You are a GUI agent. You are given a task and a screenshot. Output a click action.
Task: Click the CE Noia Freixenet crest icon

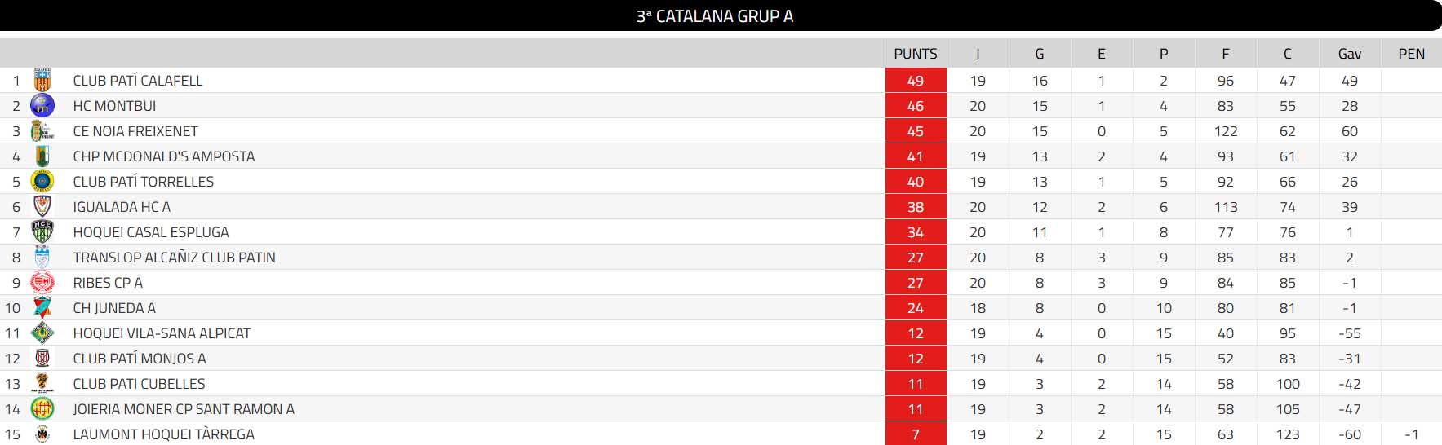[x=42, y=131]
